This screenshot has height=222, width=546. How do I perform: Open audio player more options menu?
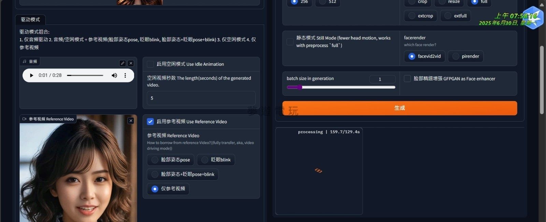tap(125, 75)
